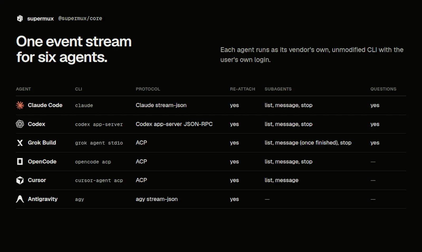Select the RE-ATTACH column header

243,89
